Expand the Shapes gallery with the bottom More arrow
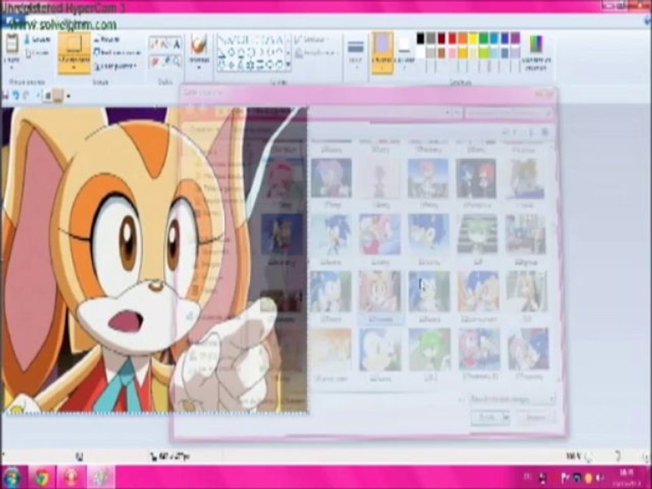This screenshot has height=489, width=652. pos(288,65)
